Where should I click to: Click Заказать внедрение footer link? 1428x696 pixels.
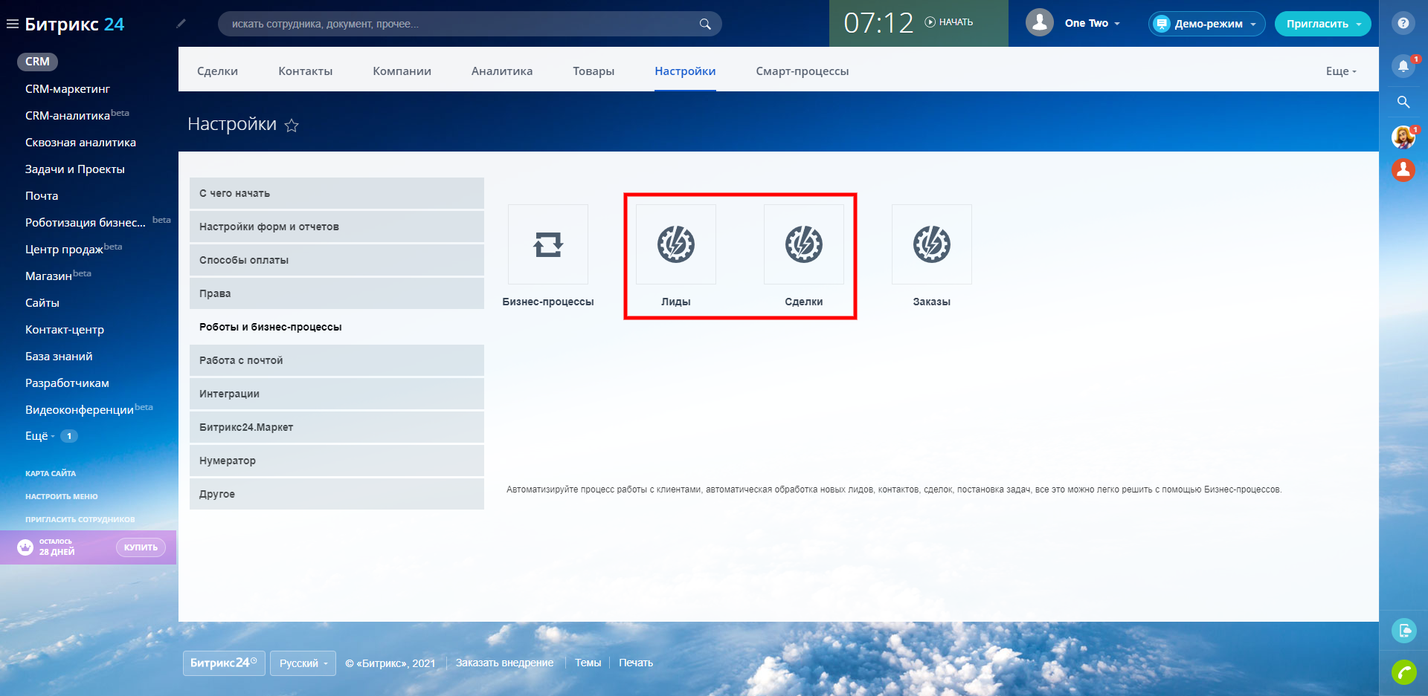click(x=504, y=663)
